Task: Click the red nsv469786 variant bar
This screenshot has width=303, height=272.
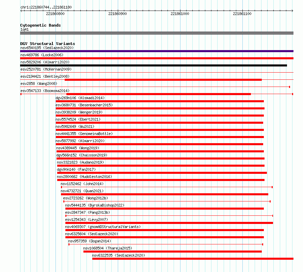Action: [x=157, y=58]
